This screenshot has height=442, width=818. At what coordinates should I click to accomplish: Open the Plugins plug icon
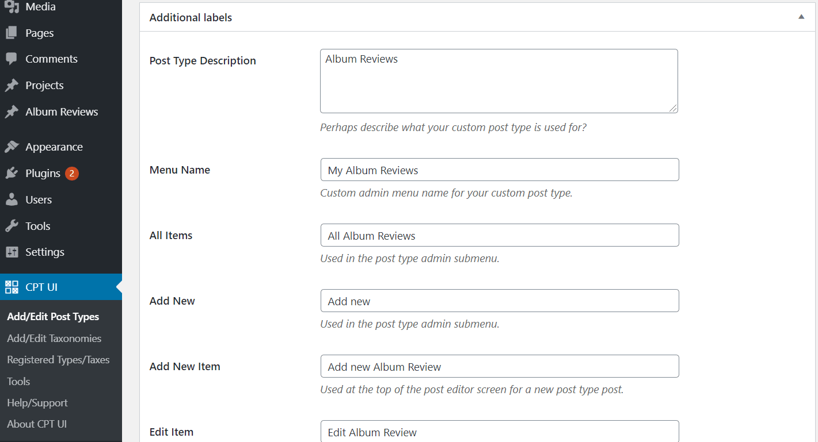(x=12, y=173)
